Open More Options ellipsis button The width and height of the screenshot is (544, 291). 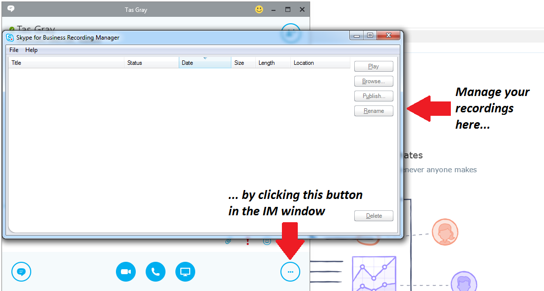pyautogui.click(x=290, y=272)
